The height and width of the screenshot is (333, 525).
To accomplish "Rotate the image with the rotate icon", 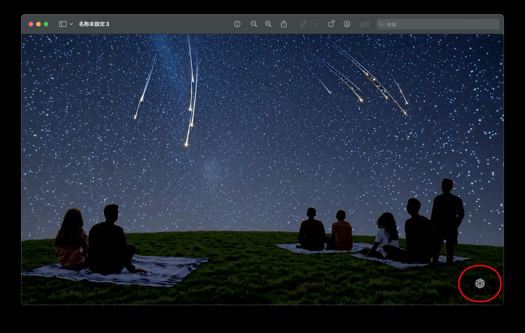I will click(332, 24).
